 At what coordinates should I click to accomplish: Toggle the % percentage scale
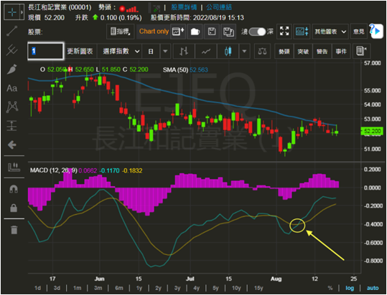(330, 288)
